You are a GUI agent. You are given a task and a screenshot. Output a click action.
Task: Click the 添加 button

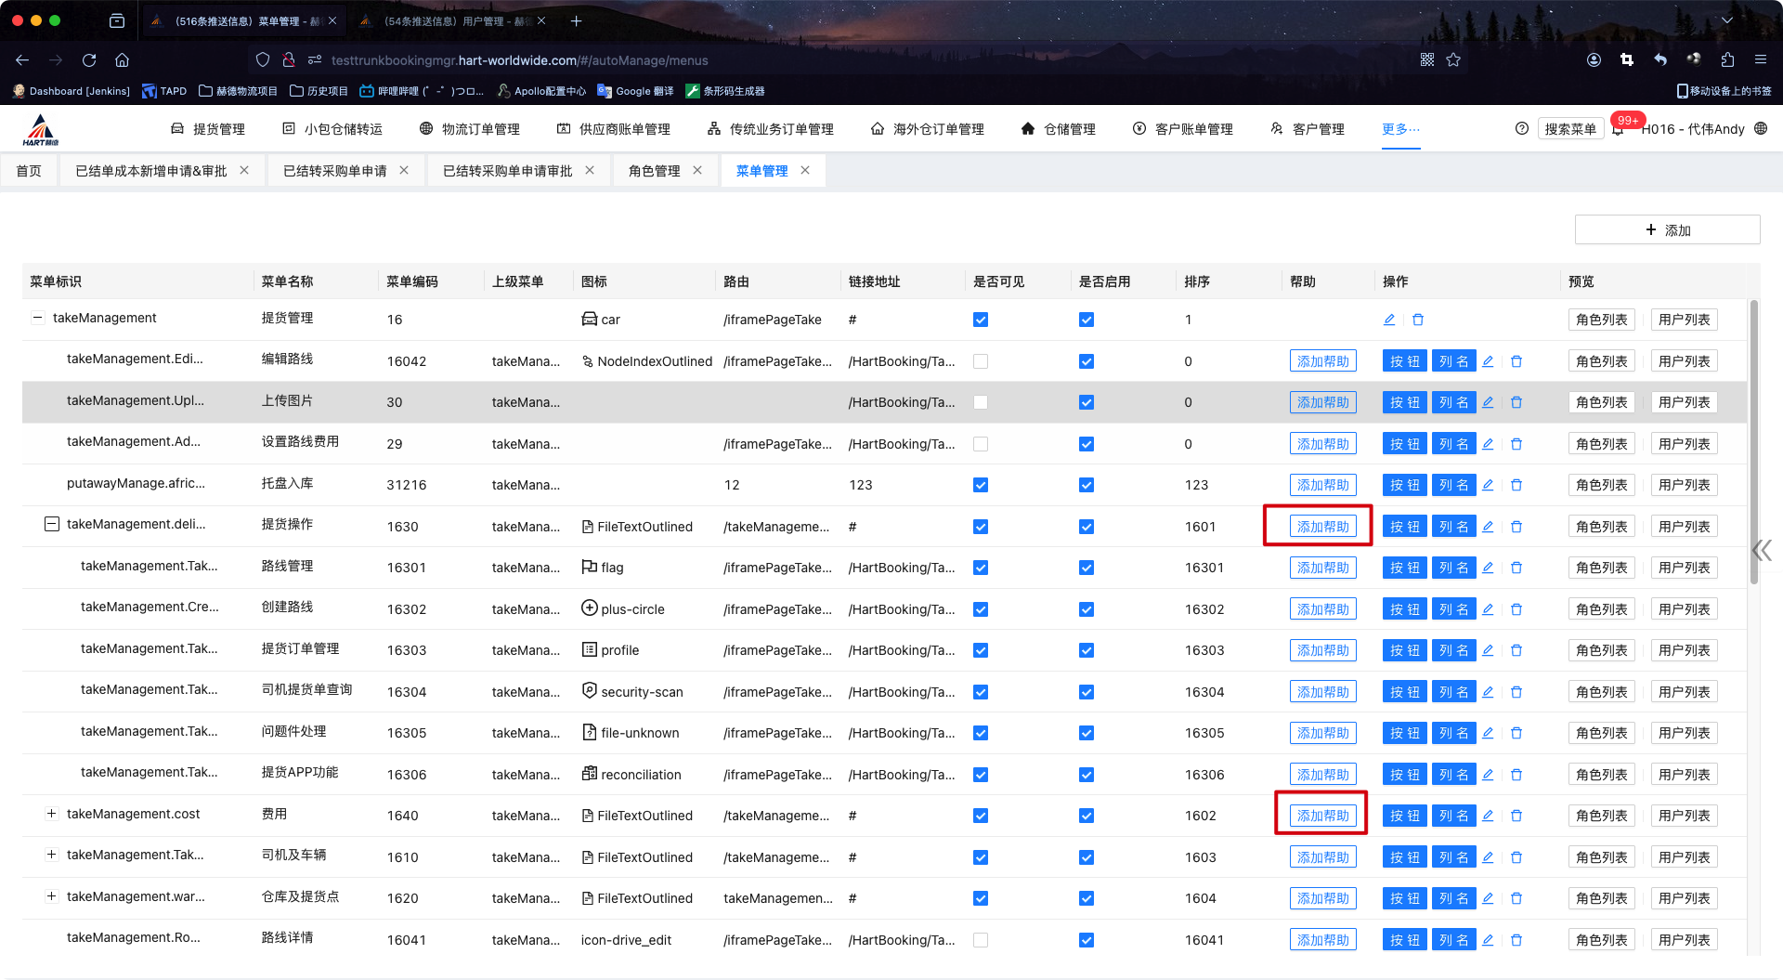pyautogui.click(x=1667, y=230)
